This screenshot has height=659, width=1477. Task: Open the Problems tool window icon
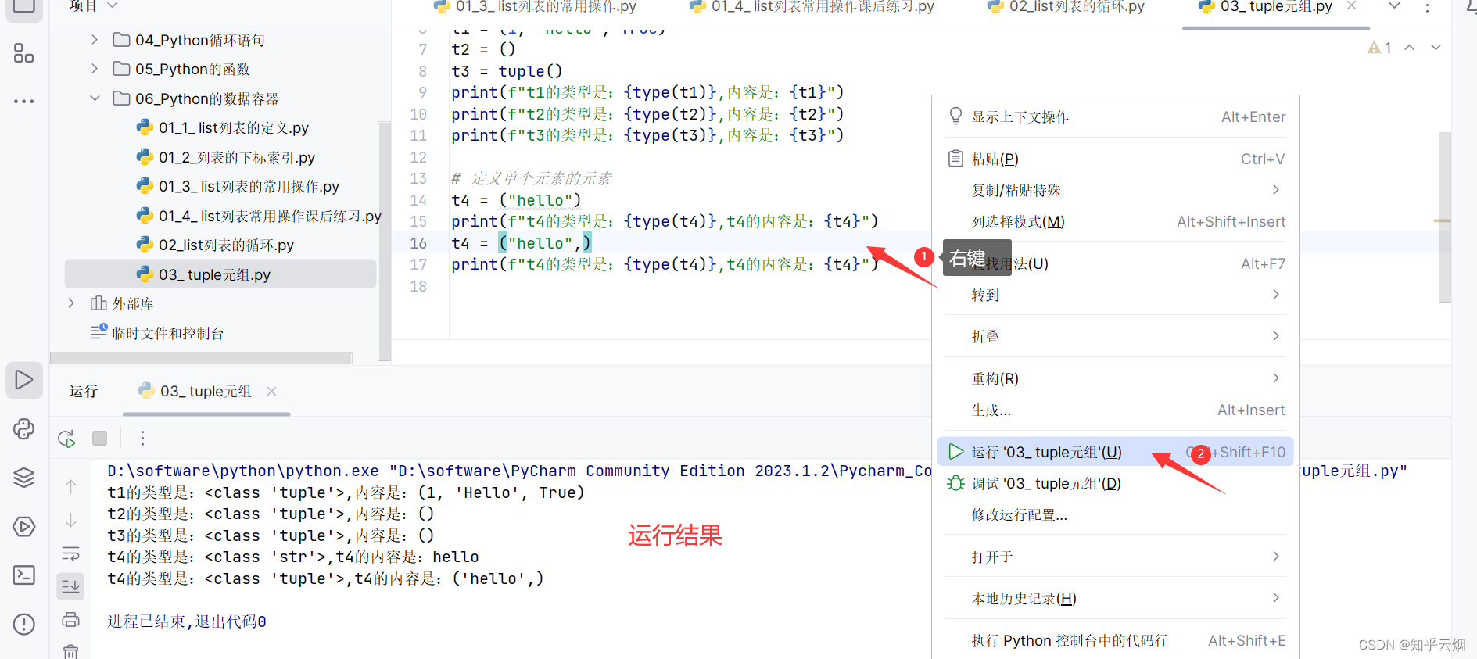pyautogui.click(x=24, y=624)
